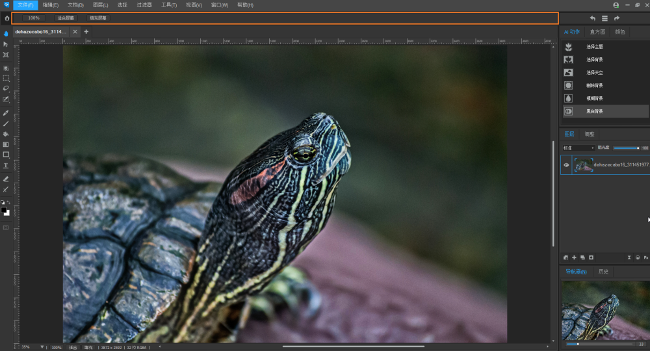Click the 适合屏幕 button in options bar

click(65, 18)
